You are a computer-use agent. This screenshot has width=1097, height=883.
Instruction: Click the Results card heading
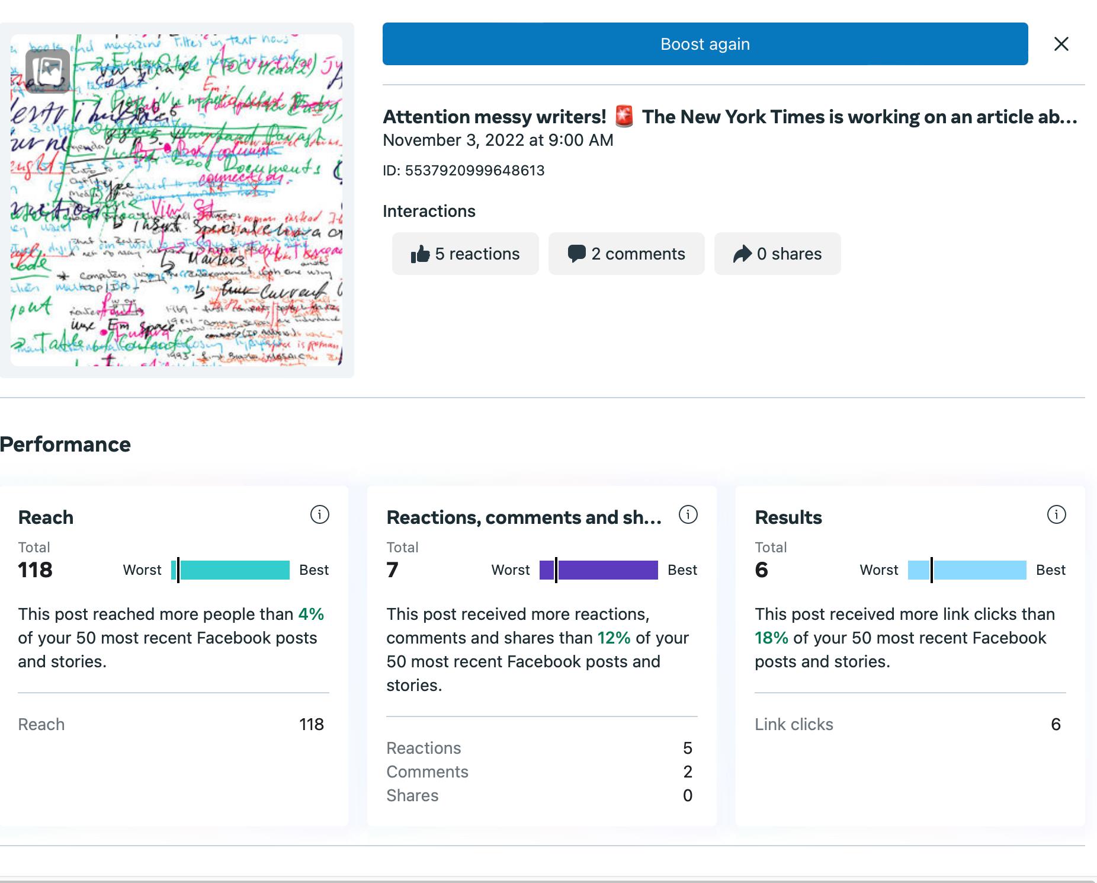coord(788,517)
